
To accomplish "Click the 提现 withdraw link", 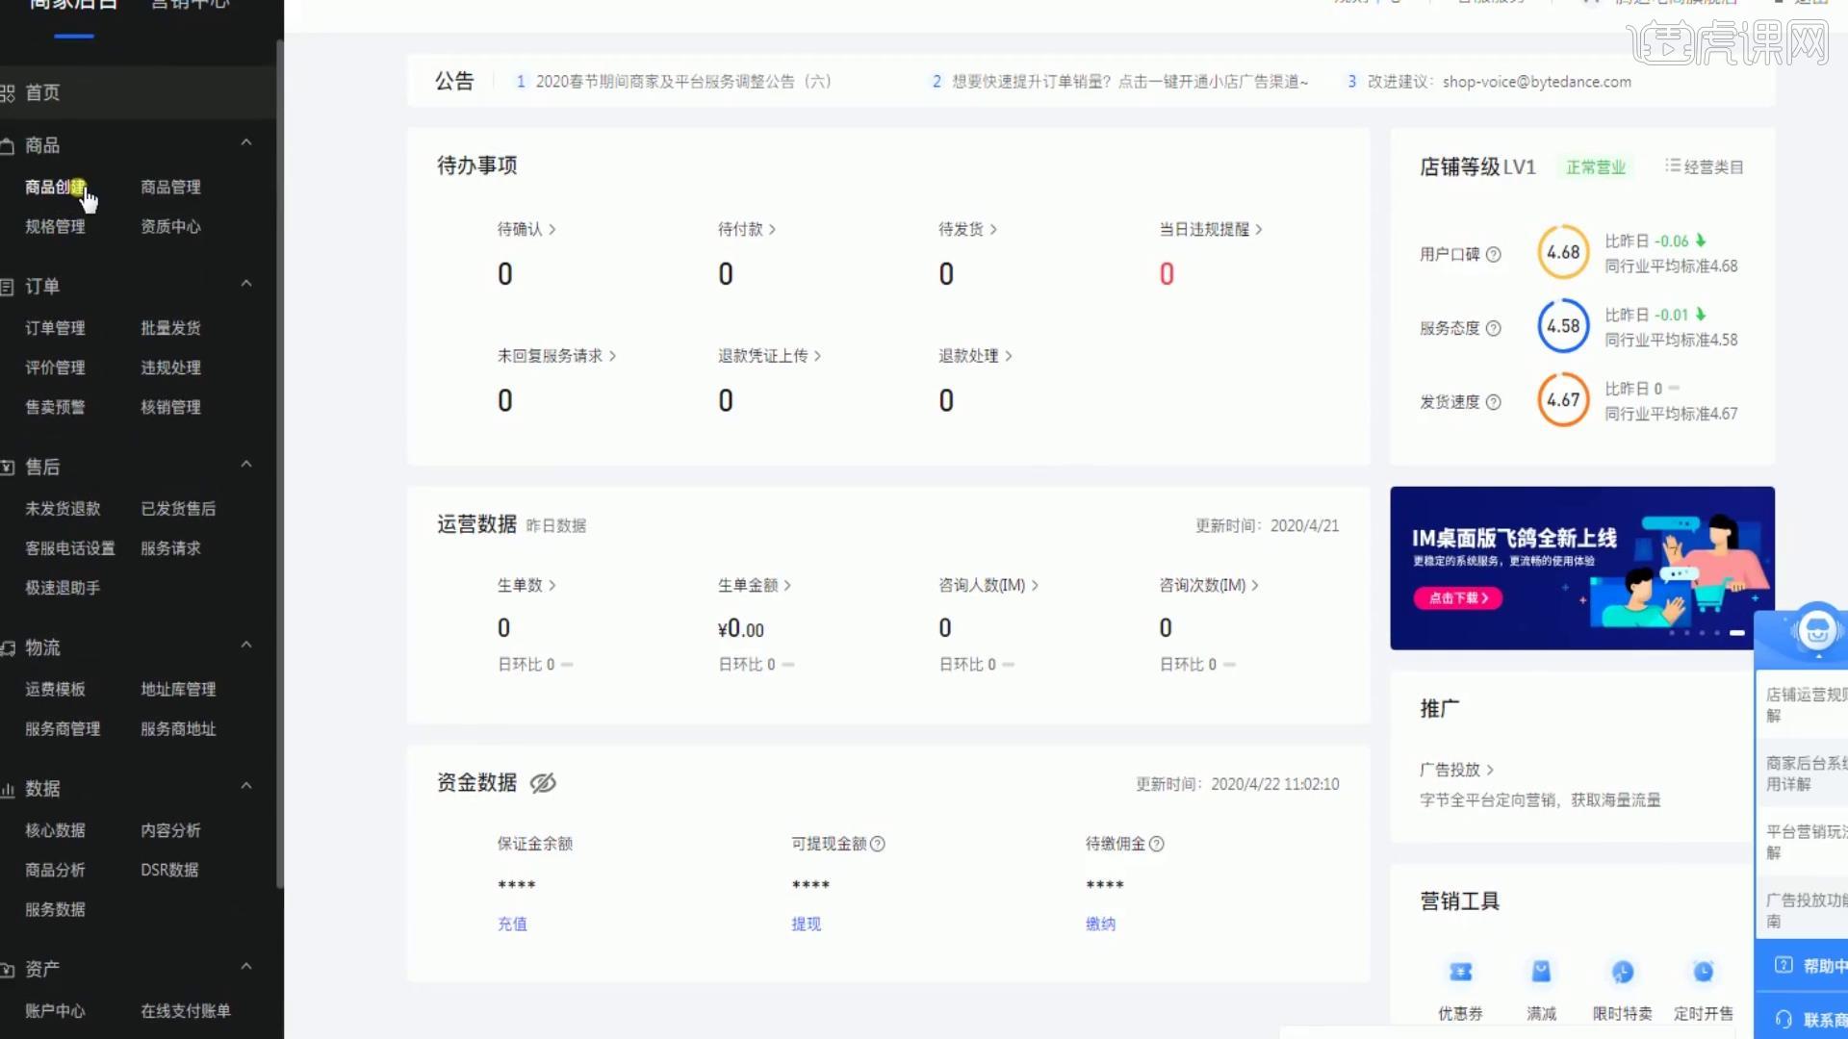I will click(806, 924).
